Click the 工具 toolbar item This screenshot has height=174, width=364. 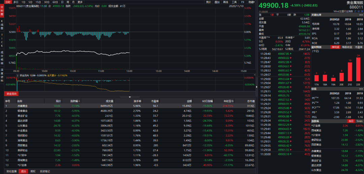point(234,2)
